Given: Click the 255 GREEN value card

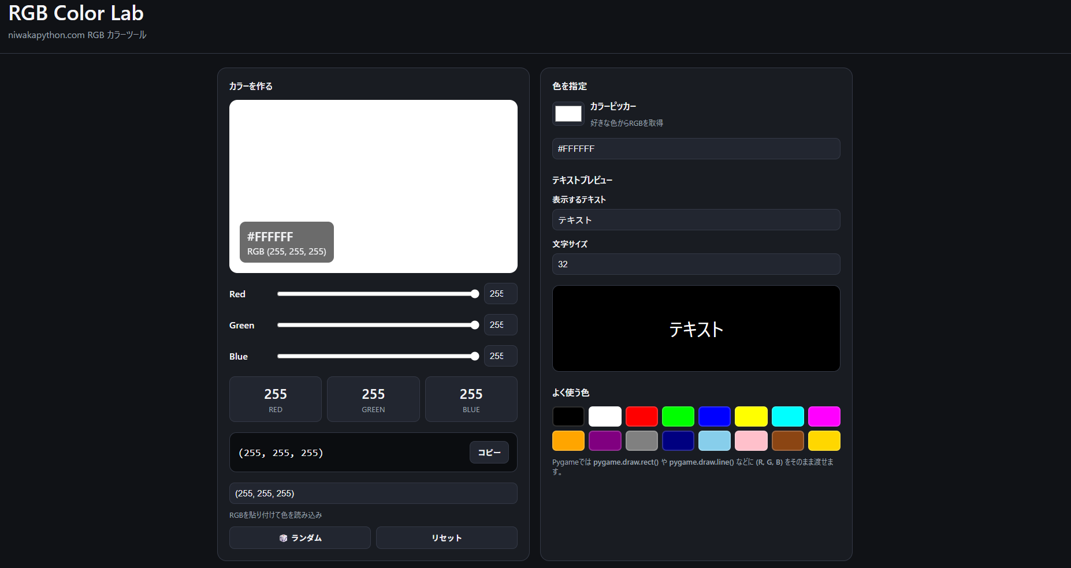Looking at the screenshot, I should (x=373, y=399).
